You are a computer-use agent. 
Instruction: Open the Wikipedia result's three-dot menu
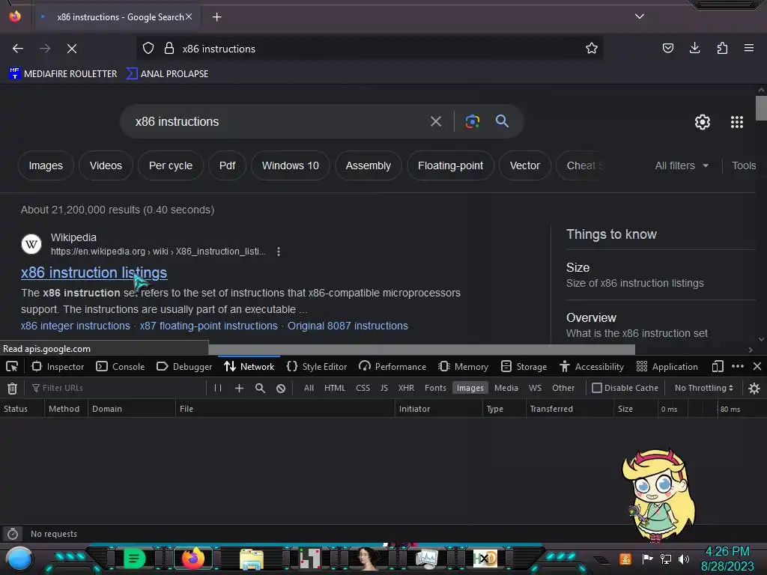(279, 252)
